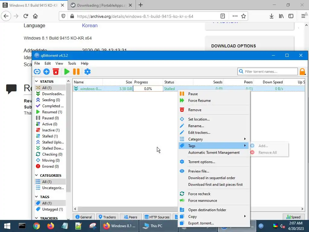Click the red Delete torrent toolbar icon
Image resolution: width=309 pixels, height=232 pixels.
(56, 72)
